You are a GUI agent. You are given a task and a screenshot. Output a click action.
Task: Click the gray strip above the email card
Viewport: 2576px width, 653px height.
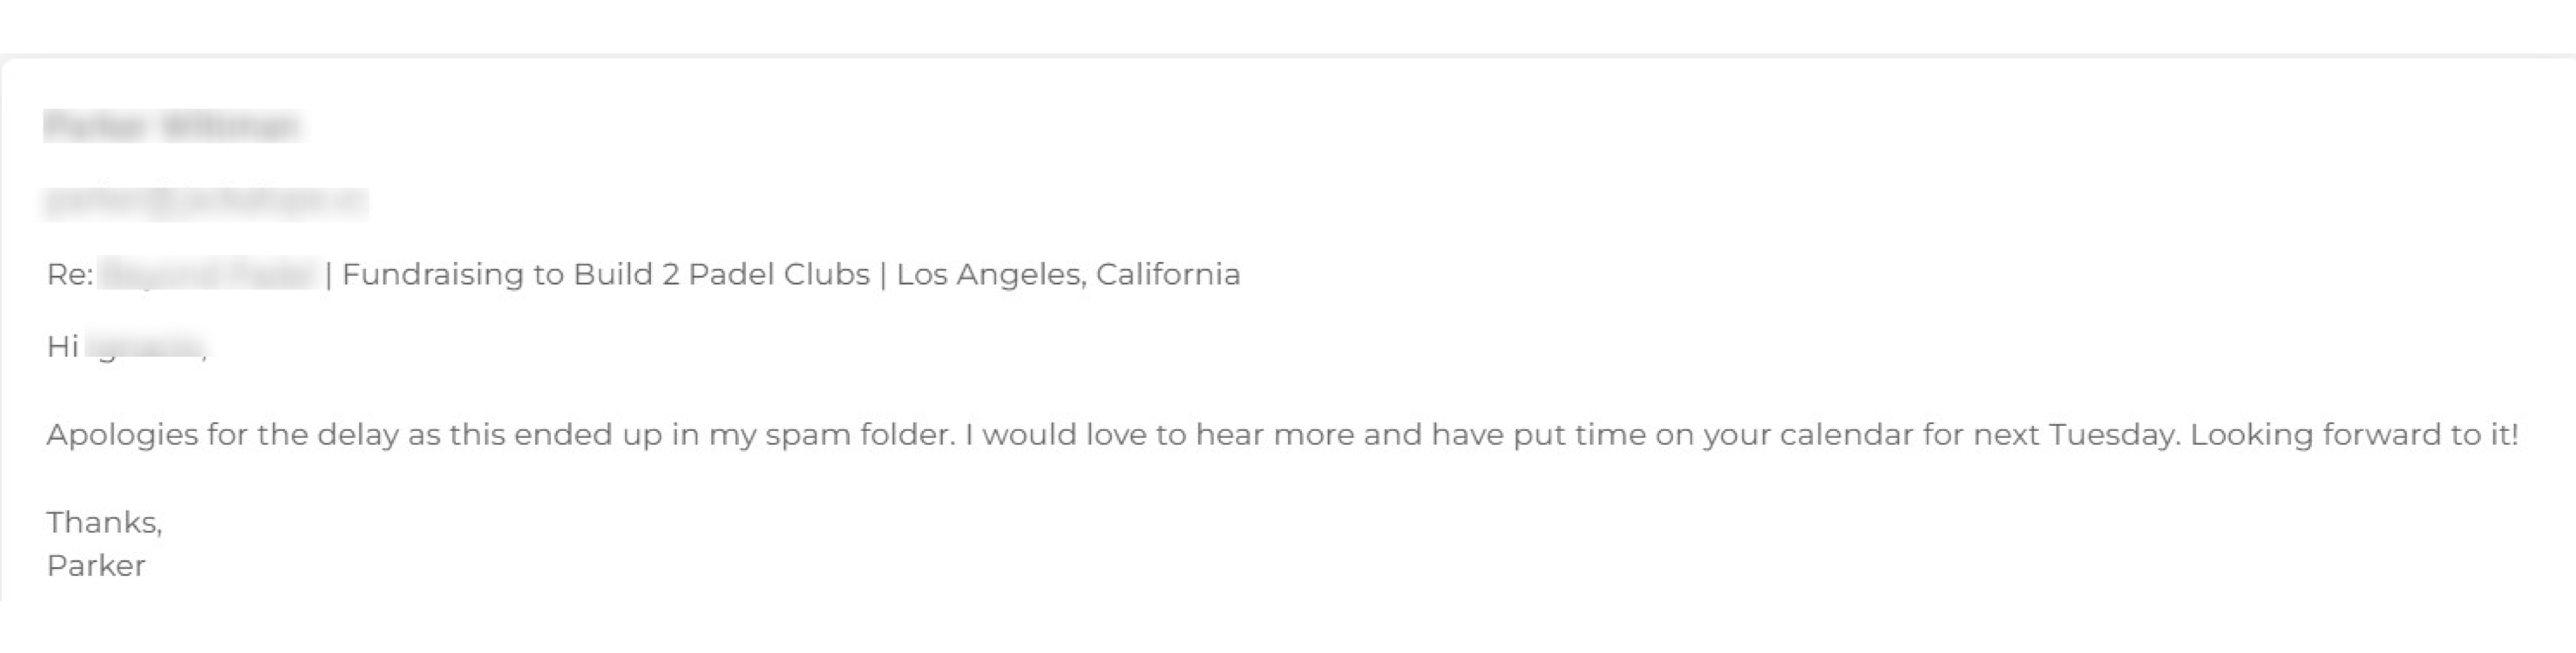pos(1288,55)
